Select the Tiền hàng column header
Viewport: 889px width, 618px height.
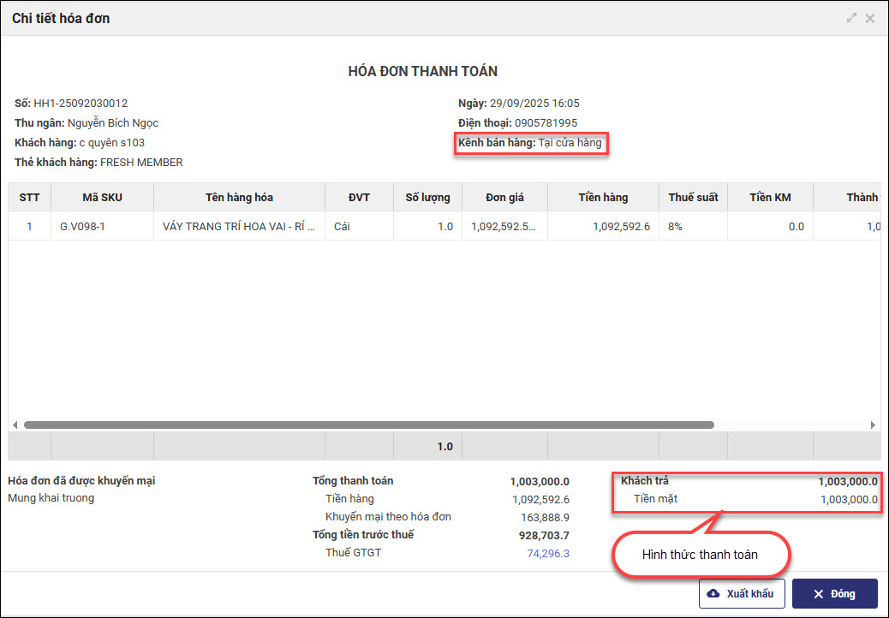(x=603, y=198)
